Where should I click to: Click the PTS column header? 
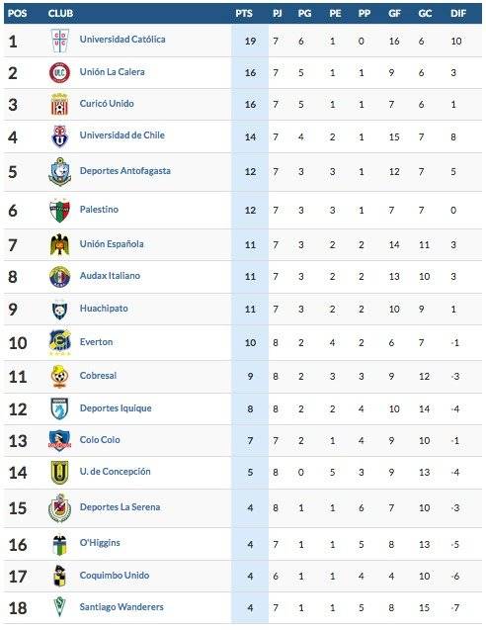[244, 13]
